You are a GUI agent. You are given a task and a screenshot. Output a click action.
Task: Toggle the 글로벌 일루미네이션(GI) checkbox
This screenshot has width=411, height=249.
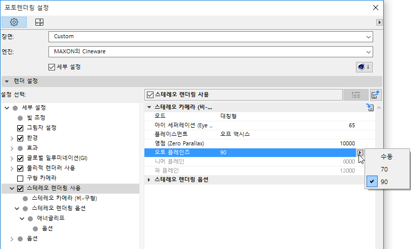[x=20, y=158]
